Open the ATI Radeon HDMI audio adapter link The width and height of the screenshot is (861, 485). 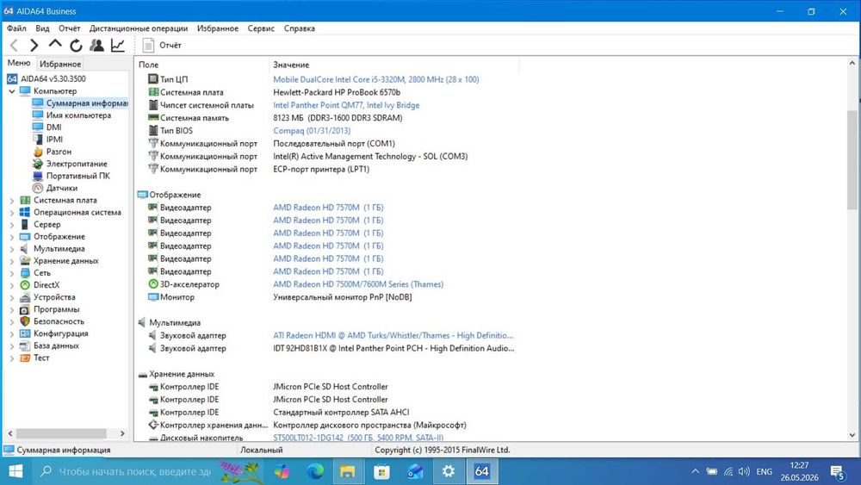click(x=393, y=335)
